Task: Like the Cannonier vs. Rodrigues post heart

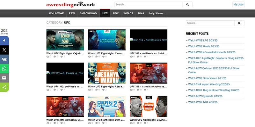Action: pyautogui.click(x=103, y=57)
